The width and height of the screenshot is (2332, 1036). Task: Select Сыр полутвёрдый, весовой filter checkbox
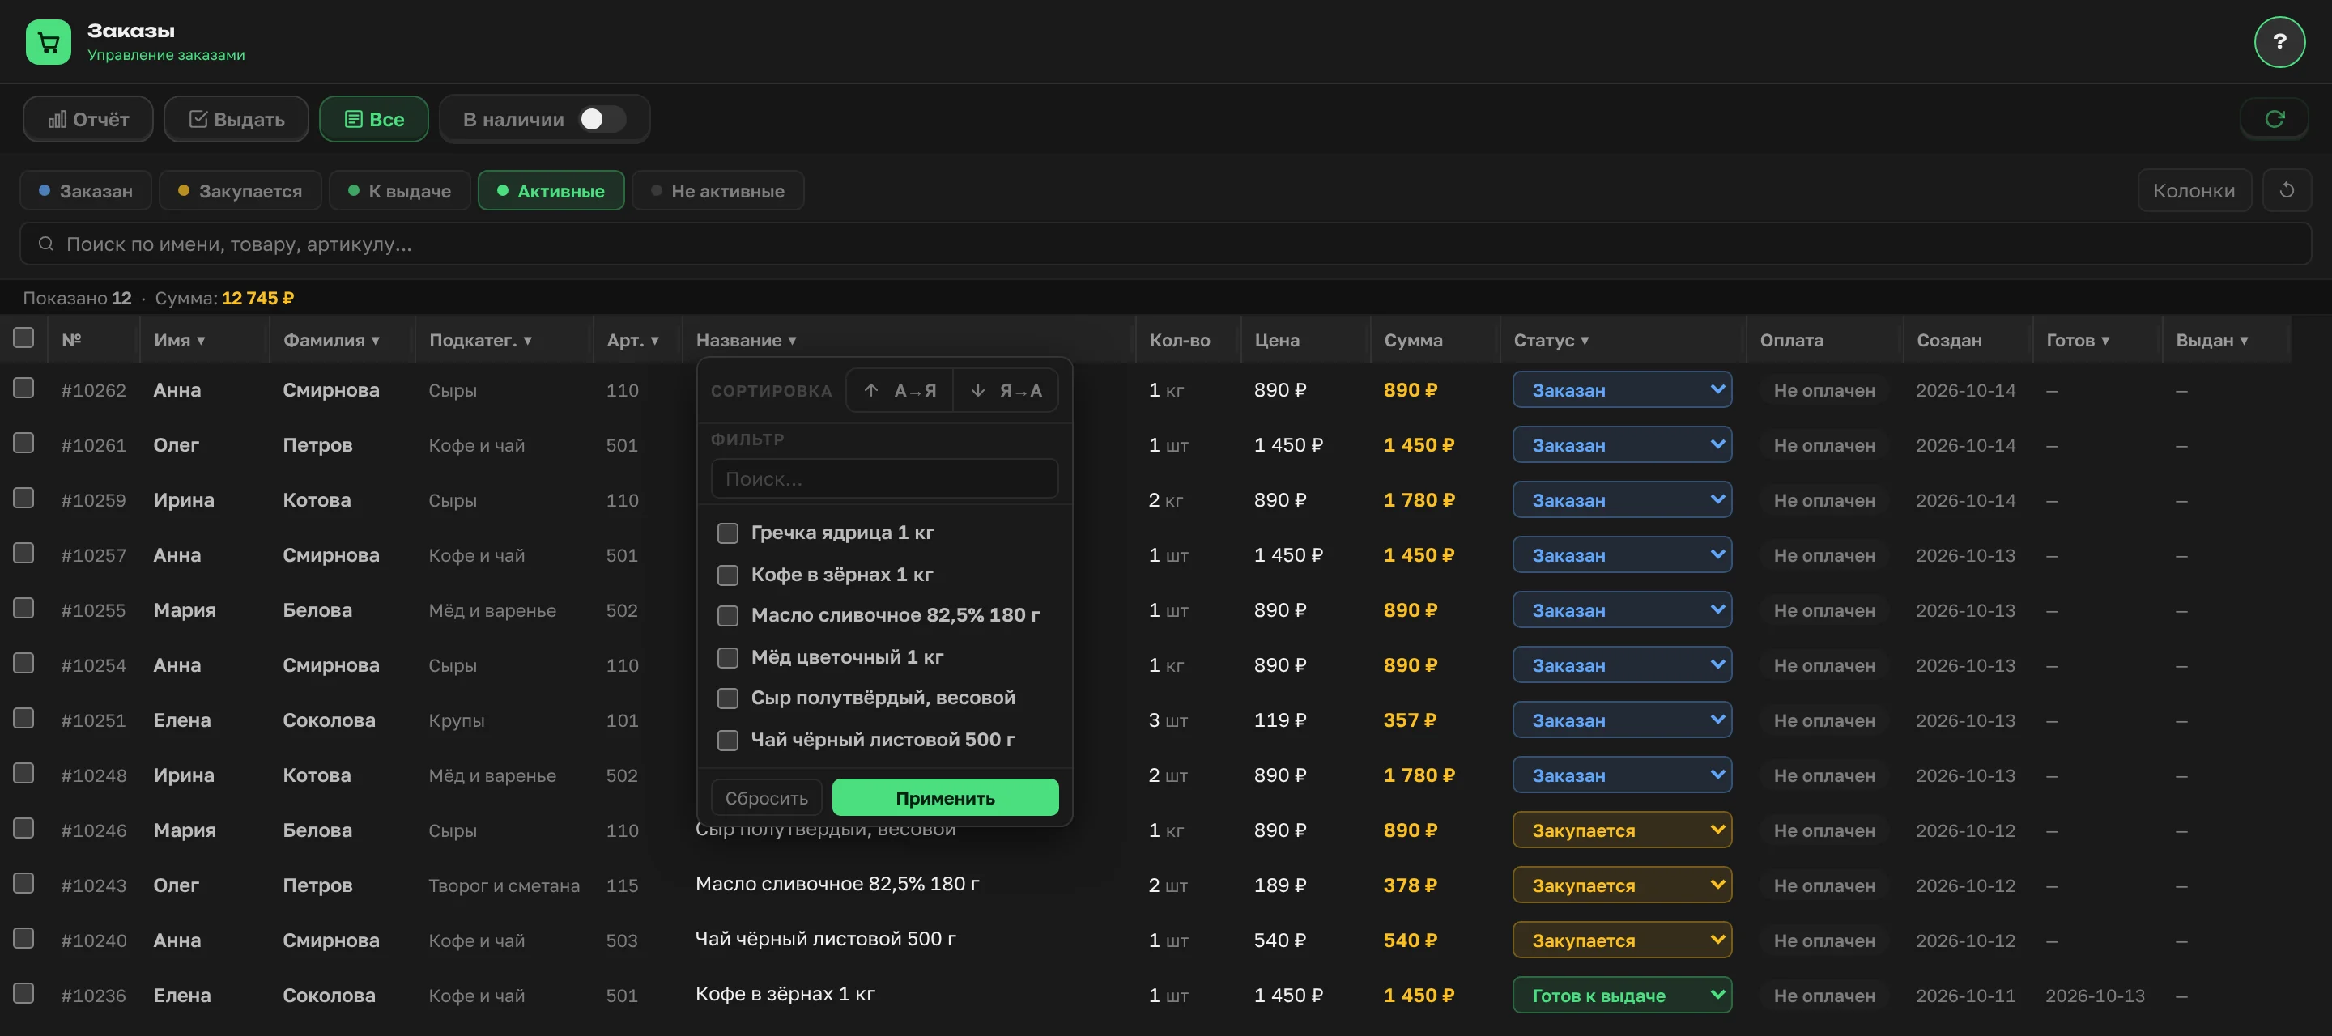coord(728,698)
